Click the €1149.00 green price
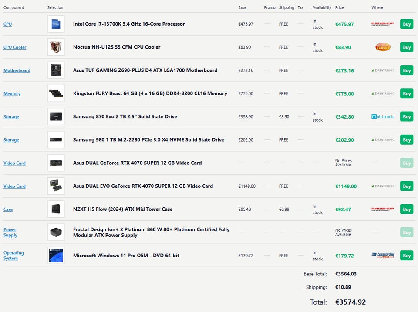 pos(346,186)
